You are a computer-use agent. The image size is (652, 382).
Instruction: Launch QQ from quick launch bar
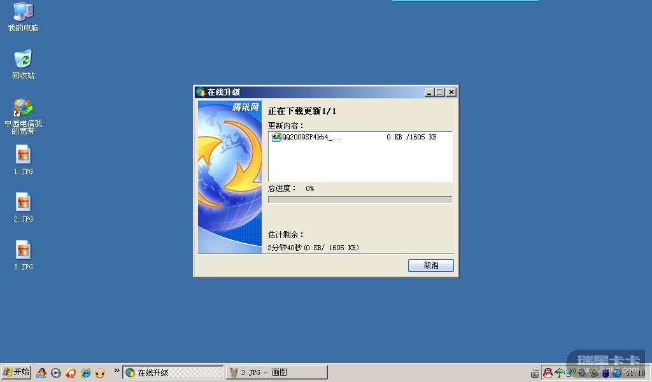41,372
